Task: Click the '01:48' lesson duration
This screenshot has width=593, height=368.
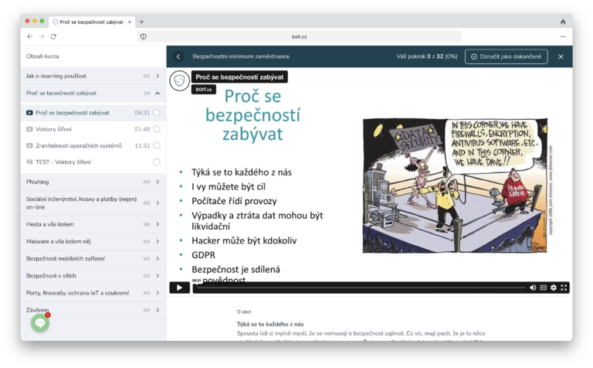Action: [142, 129]
